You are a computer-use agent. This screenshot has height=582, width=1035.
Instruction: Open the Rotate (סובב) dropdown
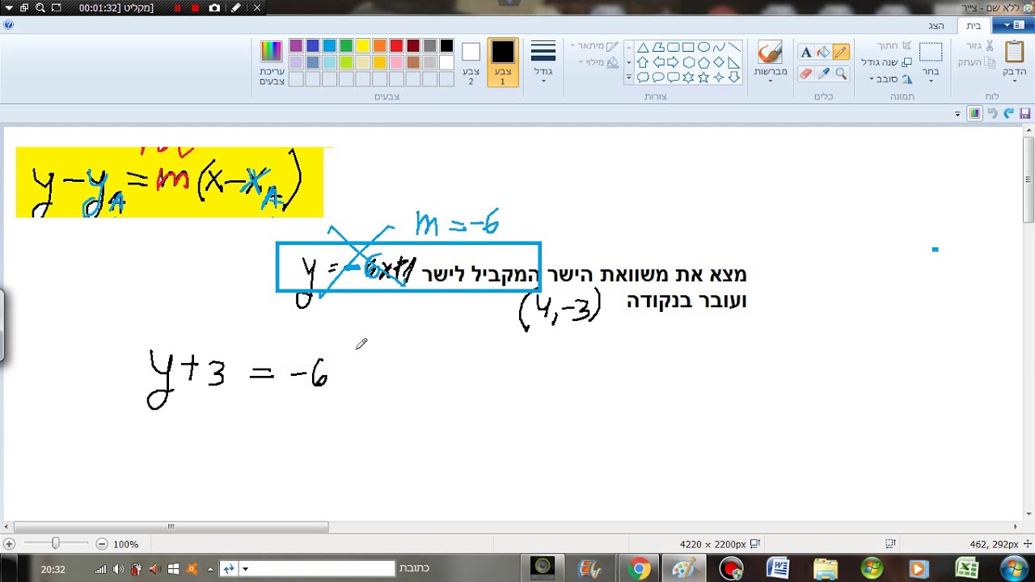pos(892,78)
